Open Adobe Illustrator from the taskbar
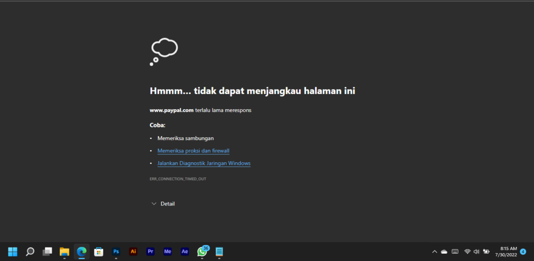Image resolution: width=534 pixels, height=261 pixels. pos(133,252)
